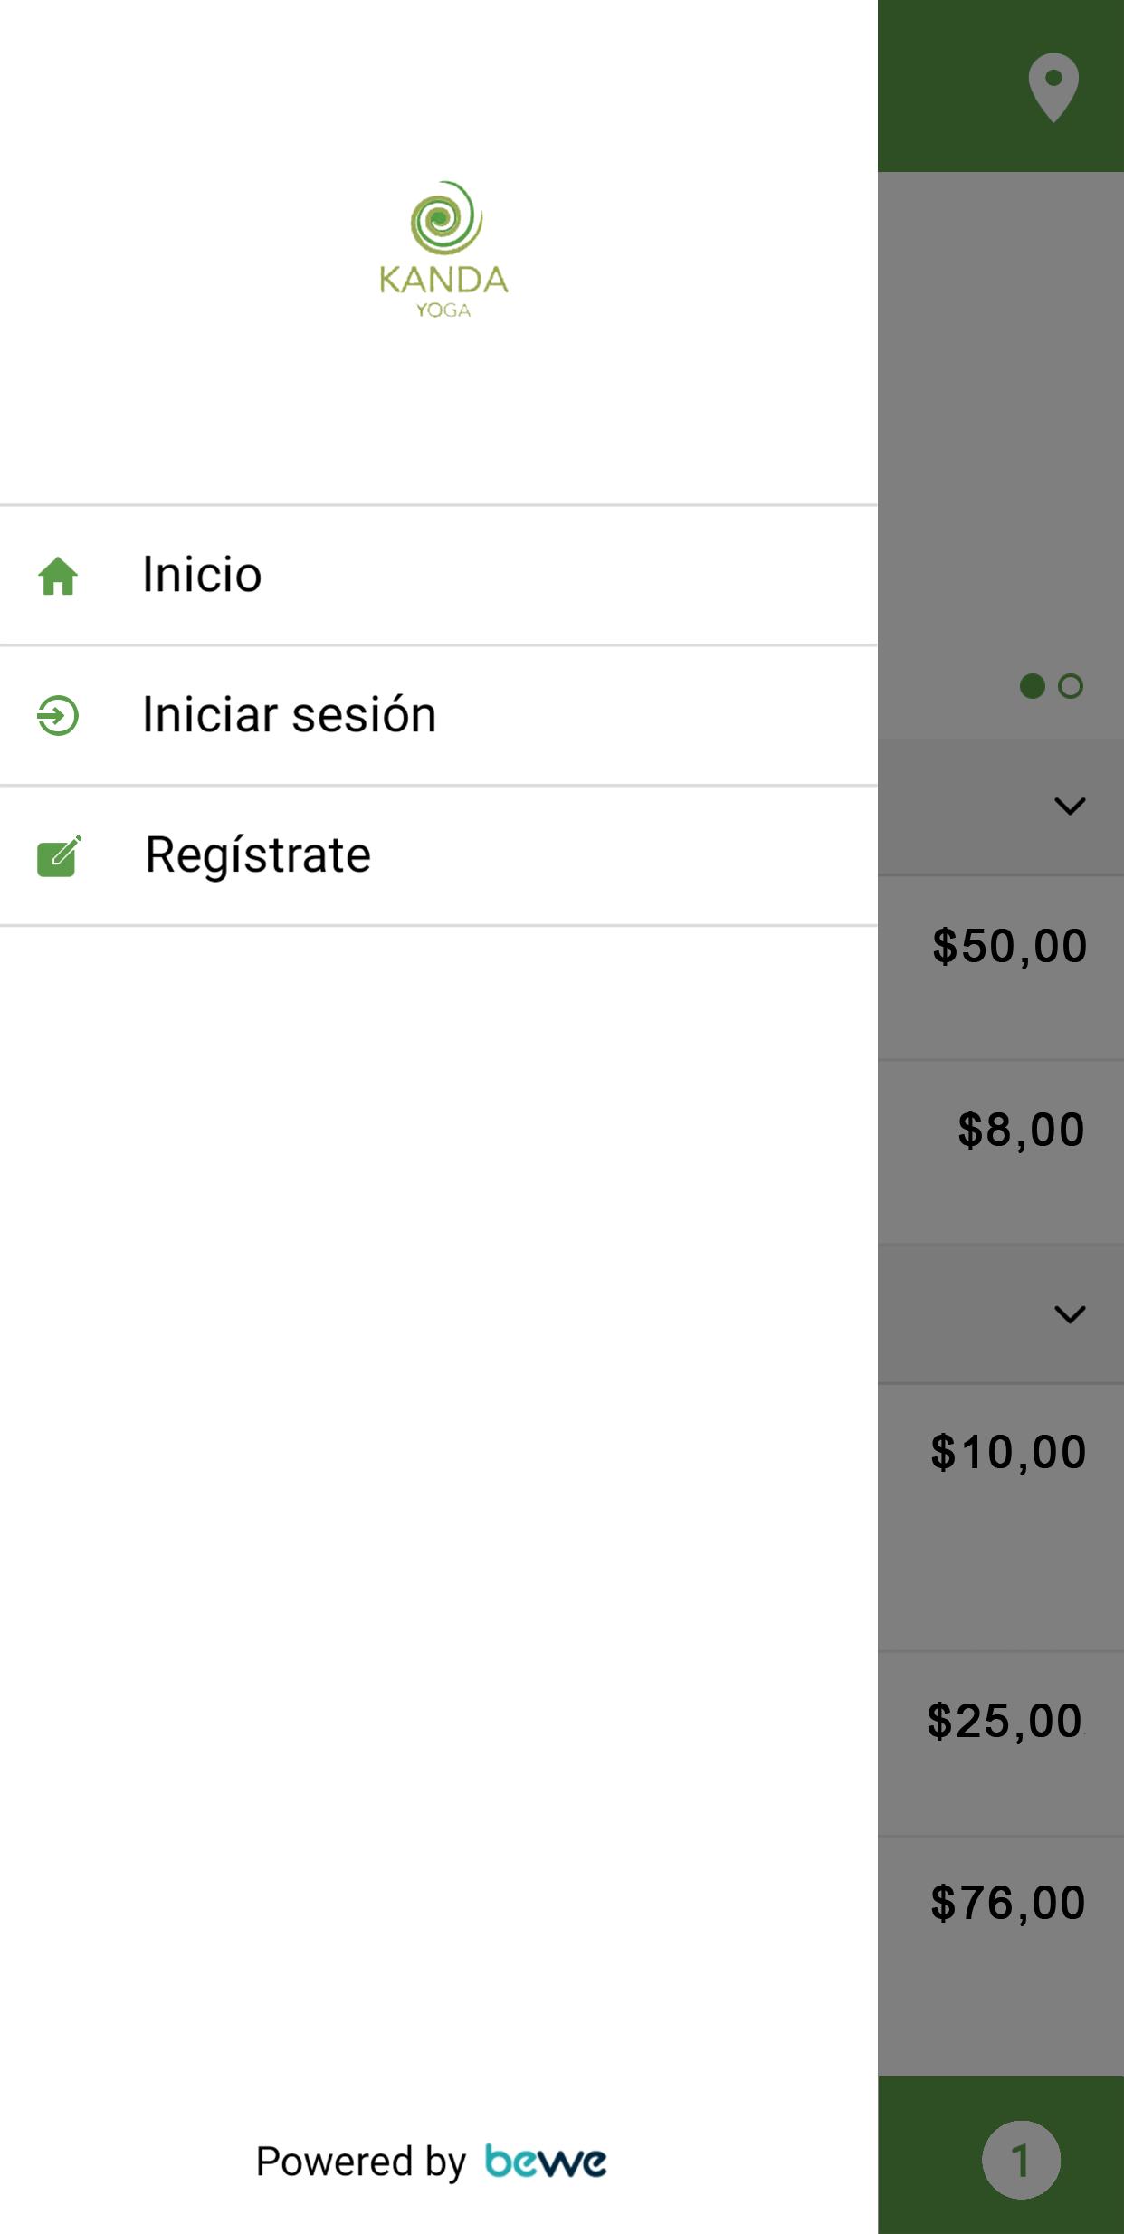Open the location pin icon
This screenshot has width=1124, height=2234.
pyautogui.click(x=1053, y=88)
